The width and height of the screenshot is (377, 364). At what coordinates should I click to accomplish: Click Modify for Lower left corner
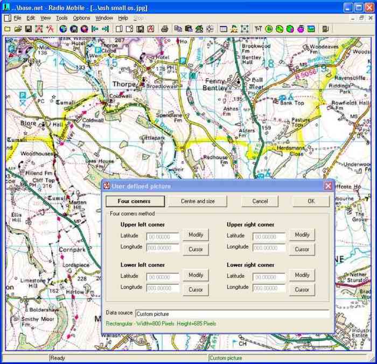pyautogui.click(x=196, y=275)
